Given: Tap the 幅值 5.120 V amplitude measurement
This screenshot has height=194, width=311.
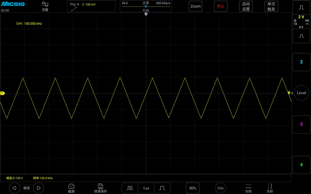Looking at the screenshot, I should (14, 178).
